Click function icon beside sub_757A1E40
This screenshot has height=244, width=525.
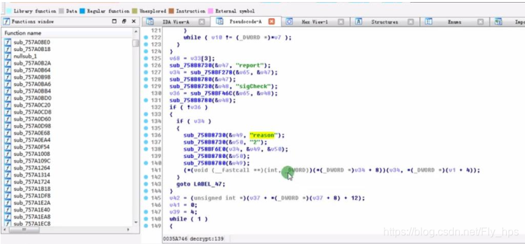(x=7, y=210)
